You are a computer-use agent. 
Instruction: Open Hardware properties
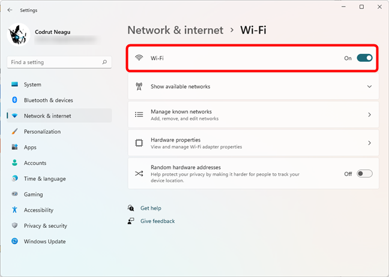[x=253, y=143]
